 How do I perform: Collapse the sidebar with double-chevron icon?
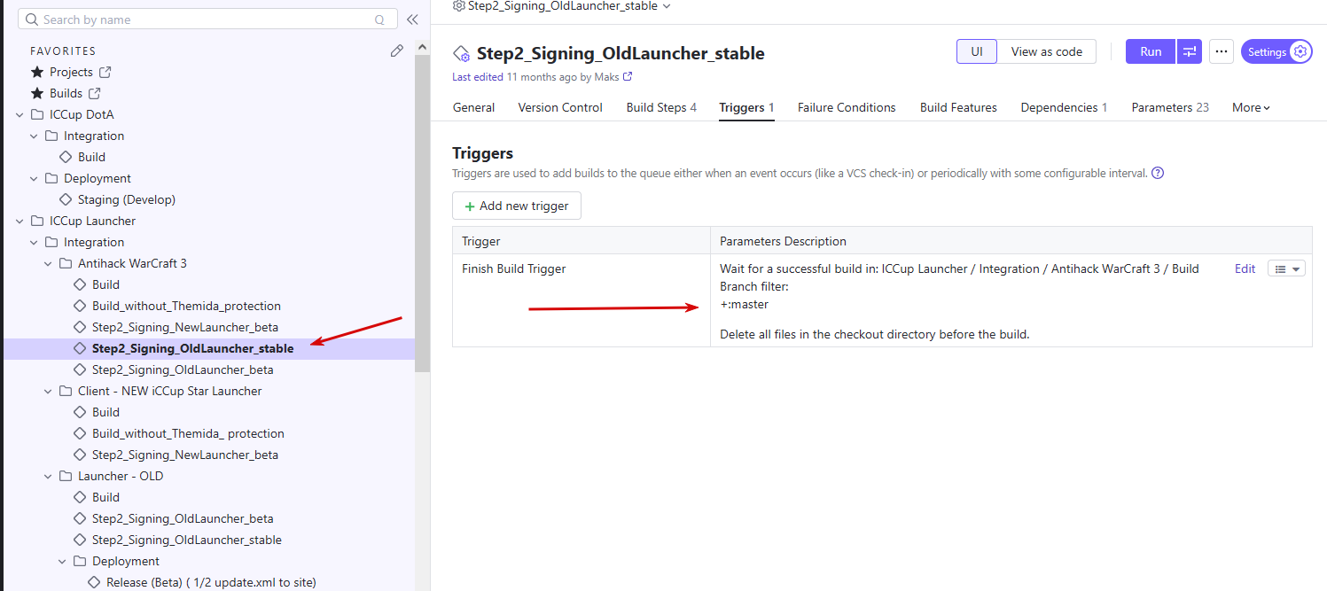(x=412, y=19)
